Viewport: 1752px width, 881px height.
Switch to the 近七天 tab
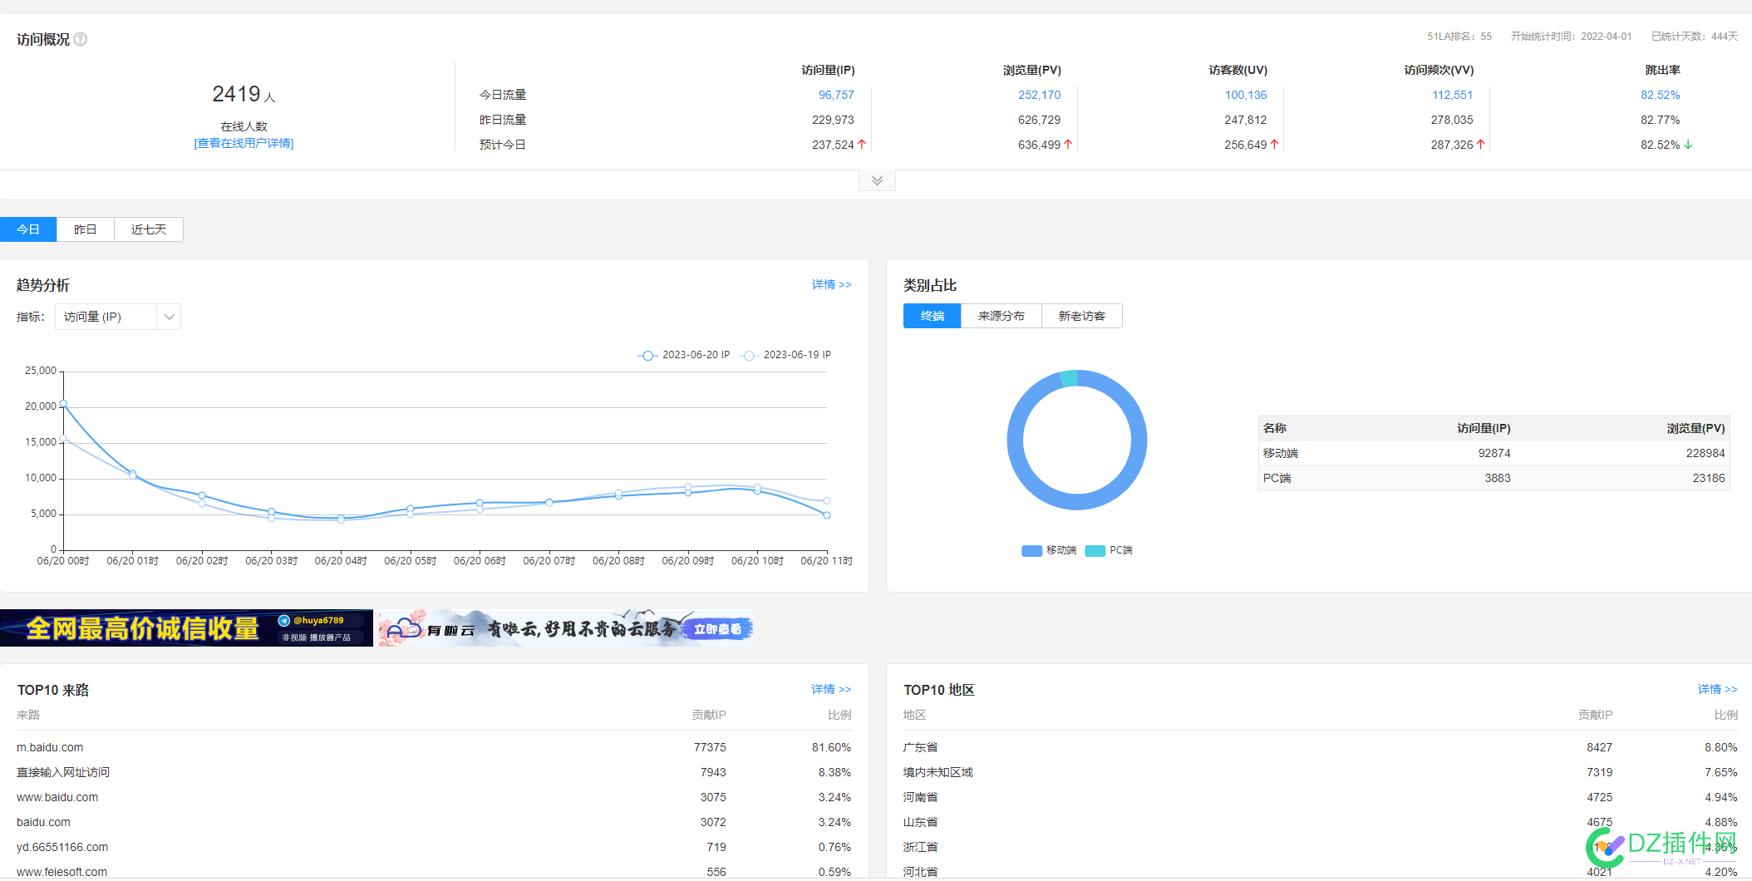pyautogui.click(x=149, y=229)
